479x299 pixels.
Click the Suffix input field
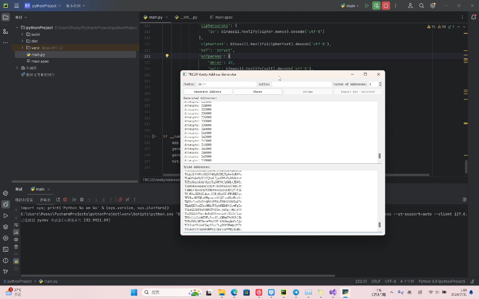(302, 84)
